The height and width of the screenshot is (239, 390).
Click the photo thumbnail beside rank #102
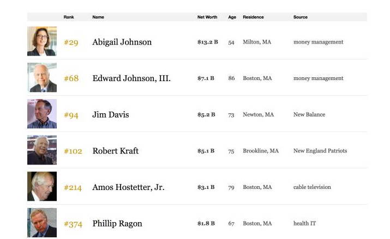42,150
